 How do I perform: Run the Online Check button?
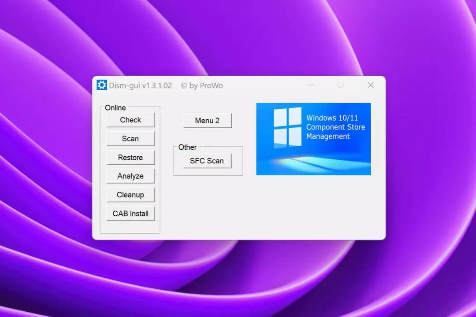(x=130, y=120)
